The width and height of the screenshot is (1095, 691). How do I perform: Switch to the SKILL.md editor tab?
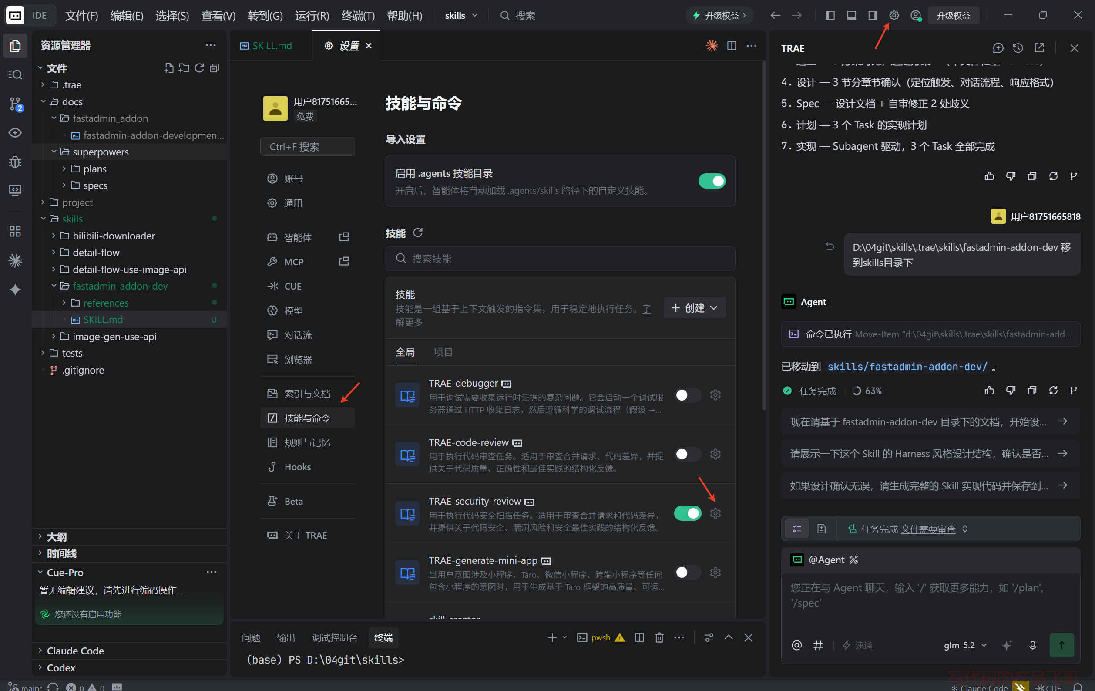pyautogui.click(x=272, y=46)
